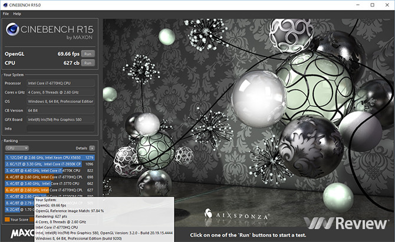Select the Core i7-3770 ranking entry
395x242 pixels.
(x=50, y=183)
